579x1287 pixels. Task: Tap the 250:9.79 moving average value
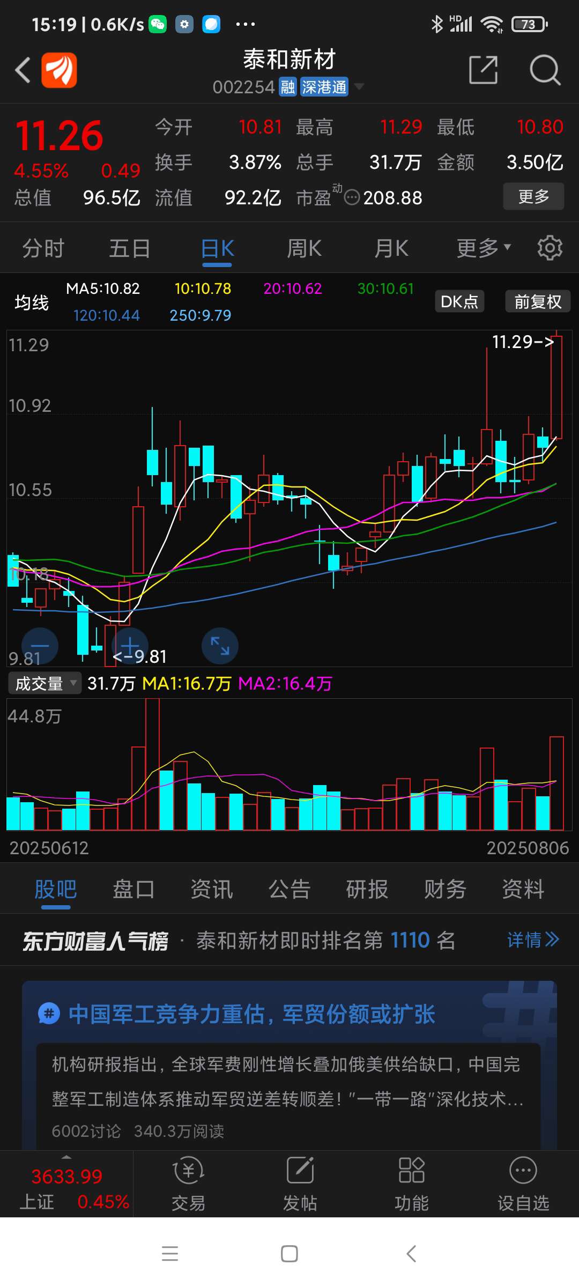[201, 315]
